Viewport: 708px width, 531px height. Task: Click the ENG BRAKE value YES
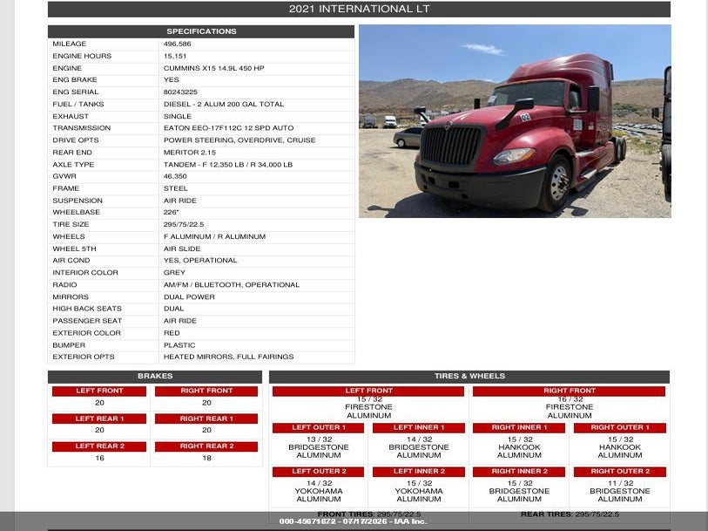pos(172,79)
